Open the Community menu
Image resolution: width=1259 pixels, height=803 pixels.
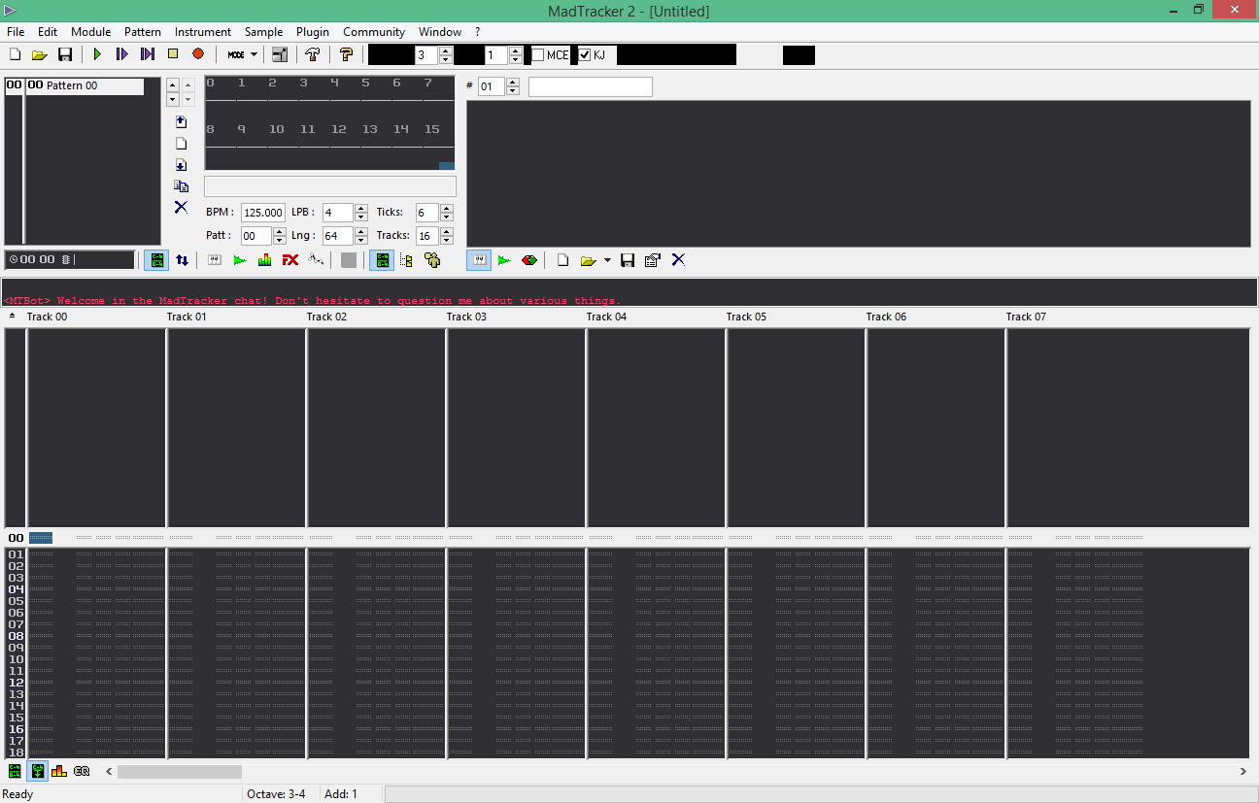374,32
